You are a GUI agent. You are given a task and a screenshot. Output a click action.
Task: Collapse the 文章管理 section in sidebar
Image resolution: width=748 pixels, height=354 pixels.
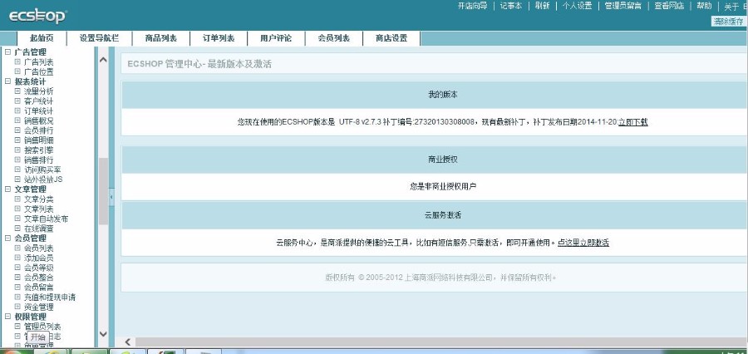(x=7, y=189)
